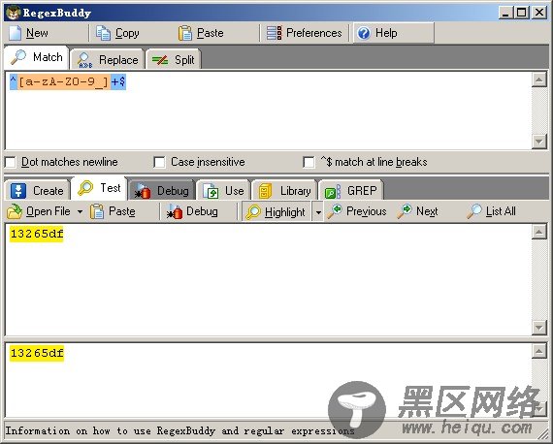The image size is (553, 444).
Task: Click the New button label
Action: tap(37, 33)
